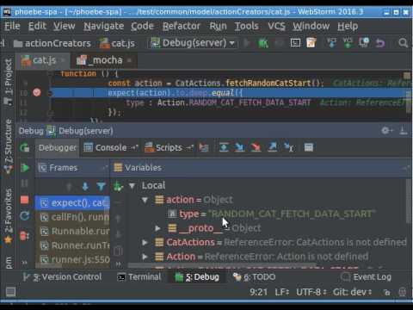
Task: Open the VCS menu
Action: pyautogui.click(x=276, y=26)
